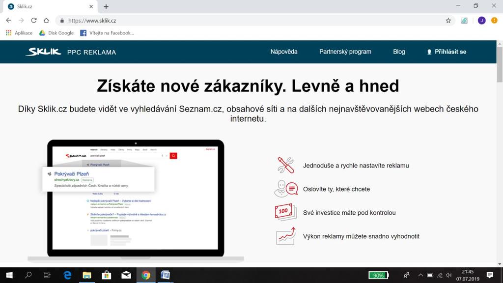Click text 'Oslovíte ty, které chcete'
The height and width of the screenshot is (283, 503).
336,189
